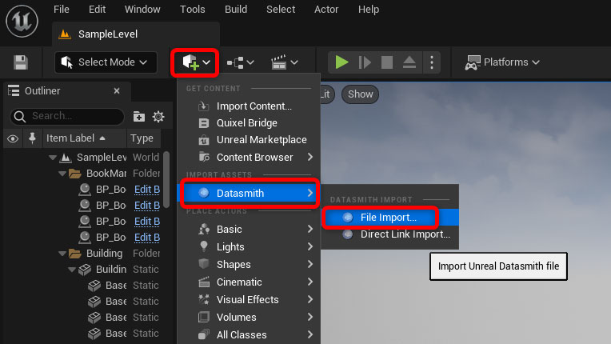Start Play in Editor
611x344 pixels.
pos(341,62)
